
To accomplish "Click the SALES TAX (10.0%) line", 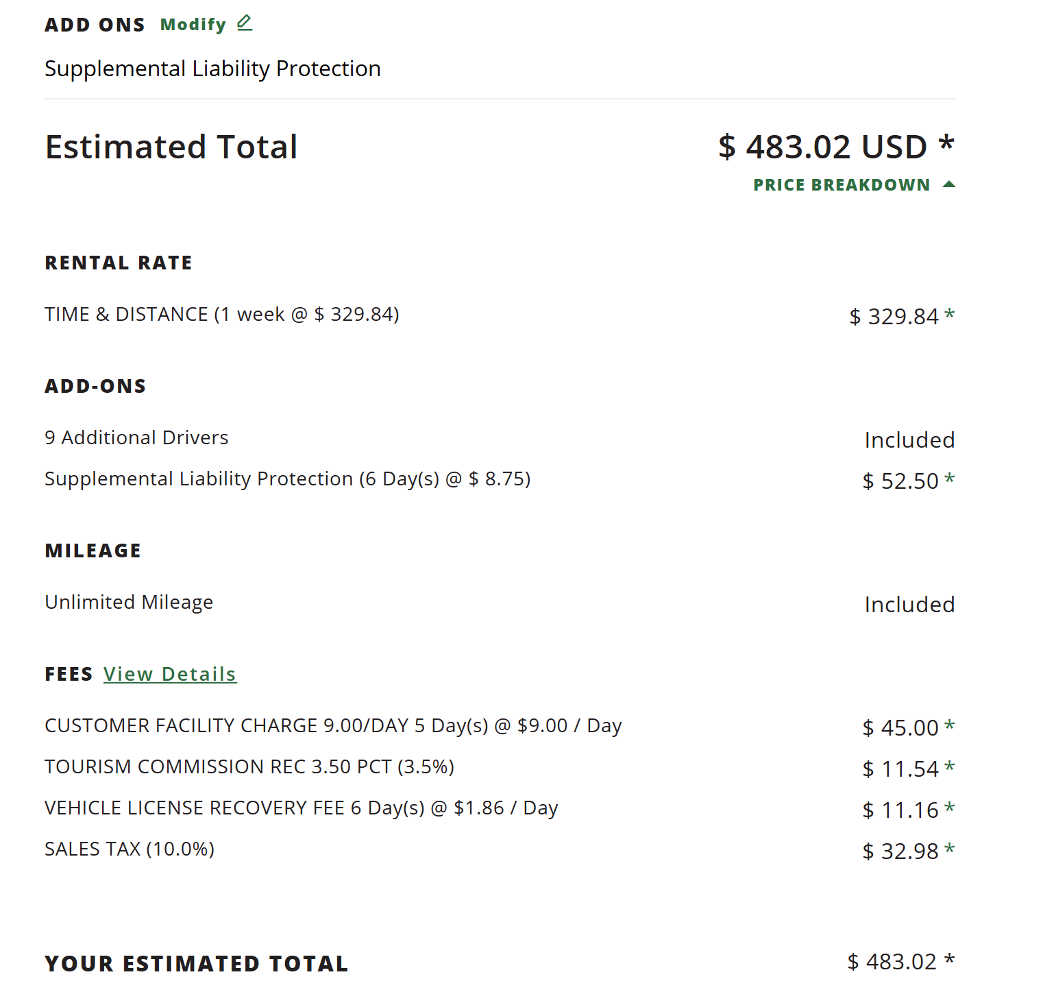I will (130, 849).
